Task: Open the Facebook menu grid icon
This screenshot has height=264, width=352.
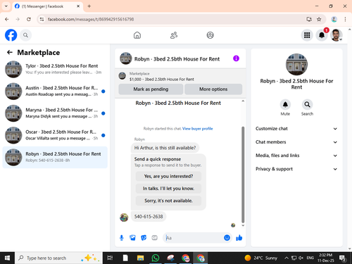Action: click(x=307, y=35)
